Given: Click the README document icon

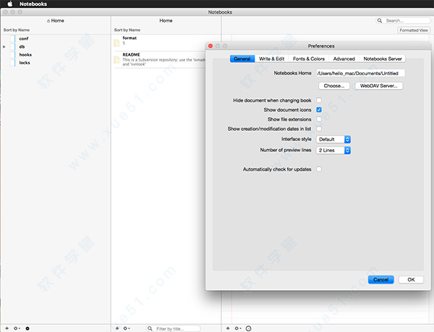Looking at the screenshot, I should tap(116, 59).
